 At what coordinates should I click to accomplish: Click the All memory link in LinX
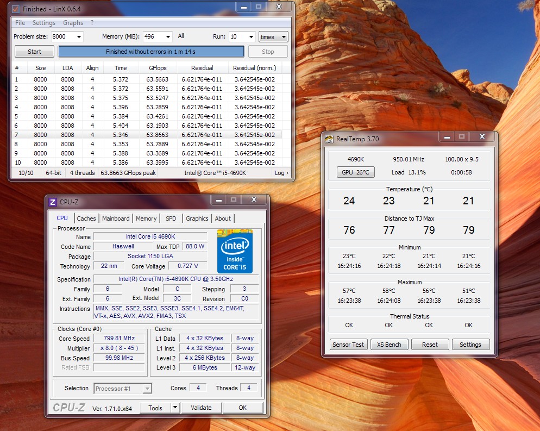click(181, 36)
